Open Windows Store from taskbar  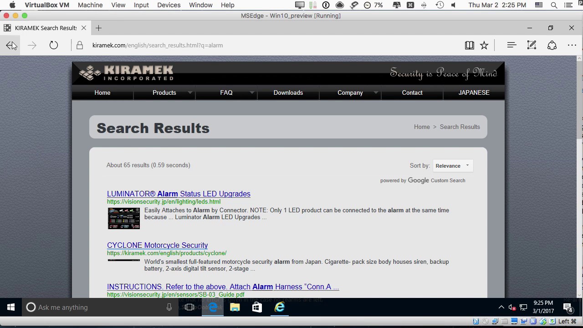[257, 307]
